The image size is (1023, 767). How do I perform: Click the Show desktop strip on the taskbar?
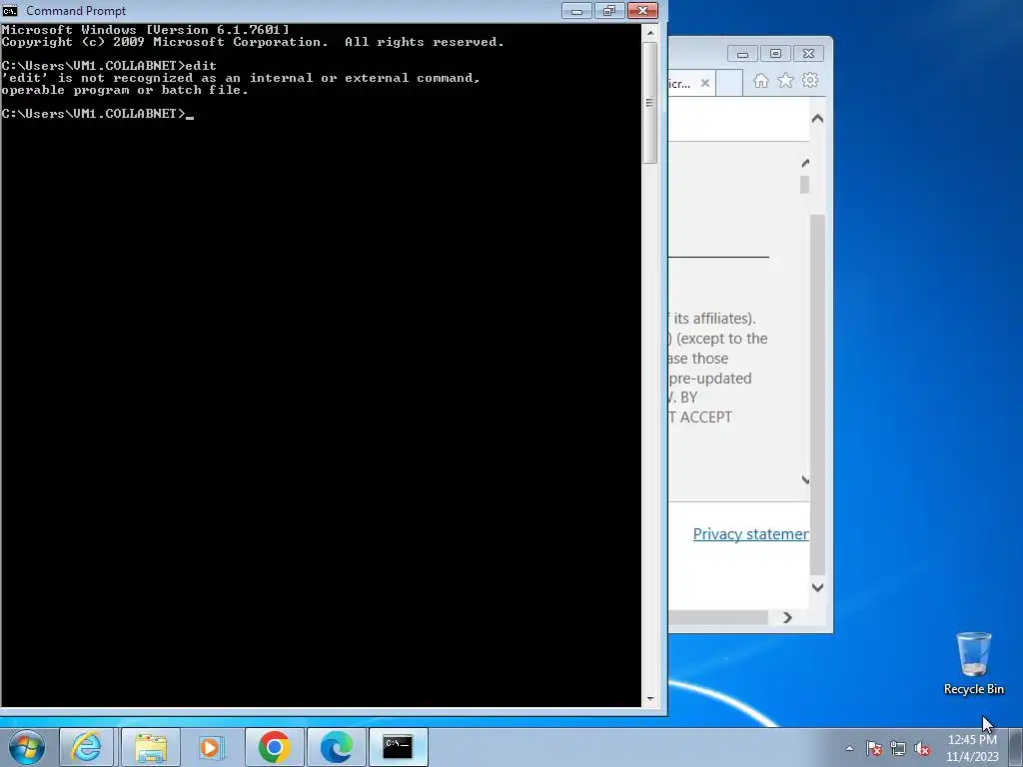[x=1016, y=747]
